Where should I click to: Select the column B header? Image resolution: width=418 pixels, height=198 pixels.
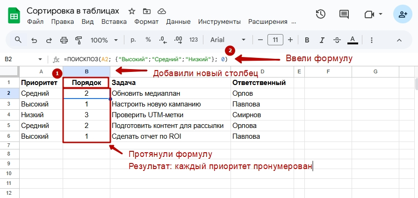(x=86, y=71)
